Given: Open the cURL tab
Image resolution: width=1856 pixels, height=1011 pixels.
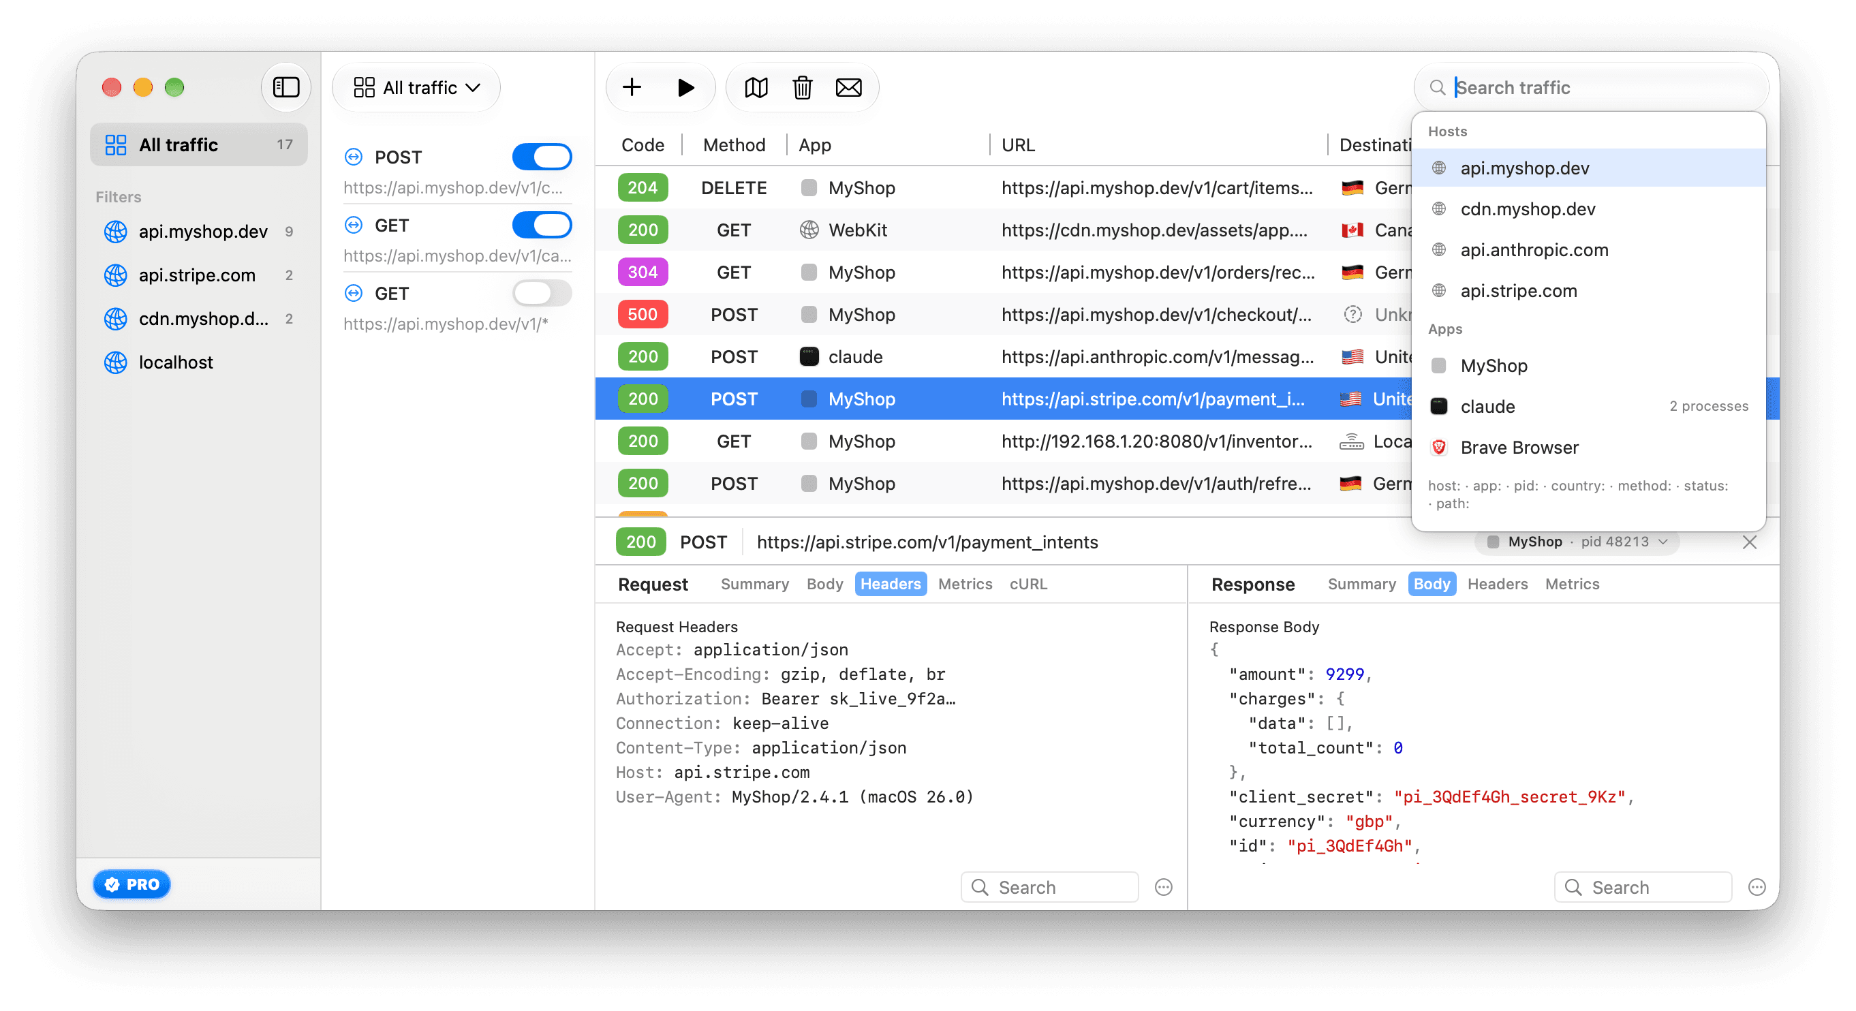Looking at the screenshot, I should click(x=1028, y=584).
